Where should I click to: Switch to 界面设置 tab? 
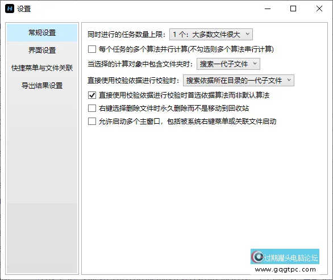(x=42, y=51)
